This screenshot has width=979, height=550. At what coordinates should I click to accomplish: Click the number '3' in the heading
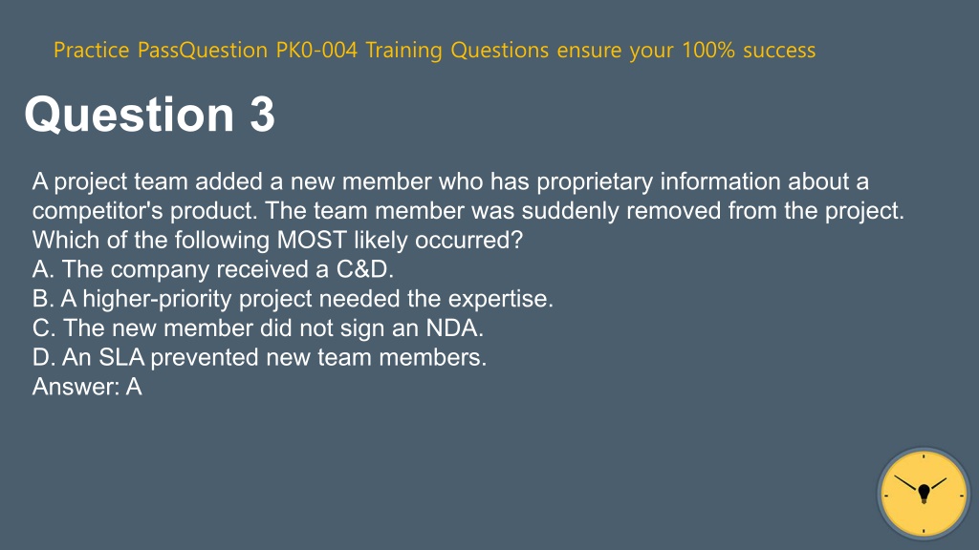click(x=262, y=115)
